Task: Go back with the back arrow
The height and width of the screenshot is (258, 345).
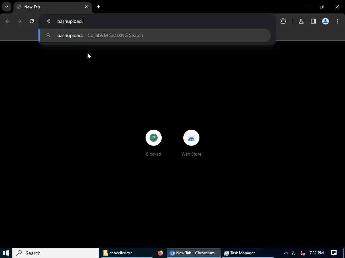Action: [7, 21]
